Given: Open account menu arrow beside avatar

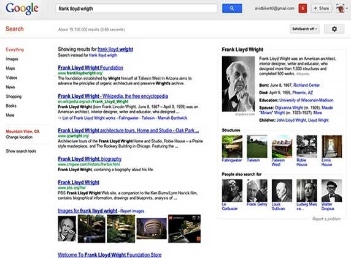Looking at the screenshot, I should click(x=347, y=9).
